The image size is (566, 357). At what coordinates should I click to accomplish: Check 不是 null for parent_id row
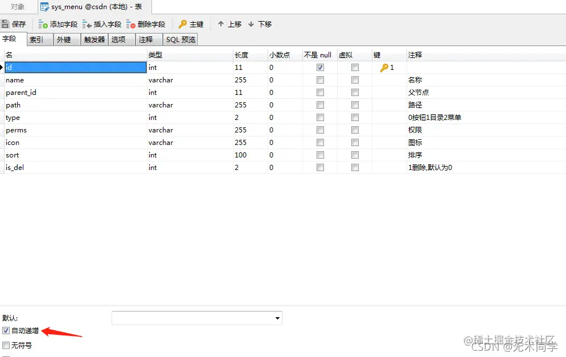pos(320,93)
